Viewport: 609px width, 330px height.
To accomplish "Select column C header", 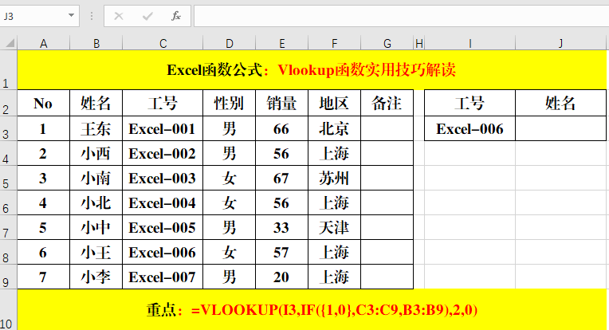I will pyautogui.click(x=163, y=44).
